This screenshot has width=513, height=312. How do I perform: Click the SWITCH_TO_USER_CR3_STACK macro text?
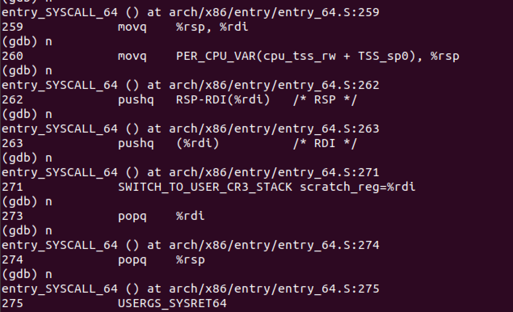click(x=205, y=187)
